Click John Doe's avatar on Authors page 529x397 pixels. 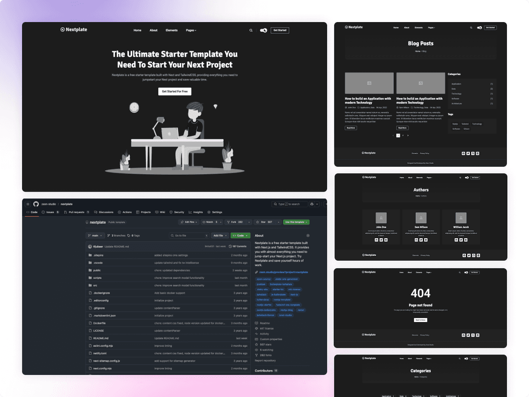click(x=381, y=218)
